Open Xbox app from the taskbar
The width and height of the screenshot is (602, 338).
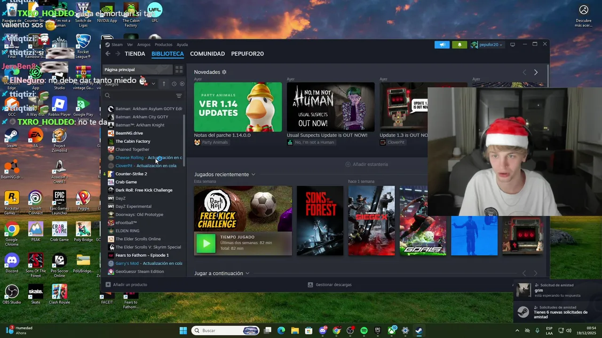pos(391,330)
